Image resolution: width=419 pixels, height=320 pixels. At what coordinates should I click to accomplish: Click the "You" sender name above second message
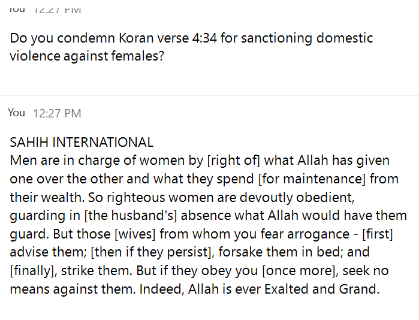coord(17,113)
